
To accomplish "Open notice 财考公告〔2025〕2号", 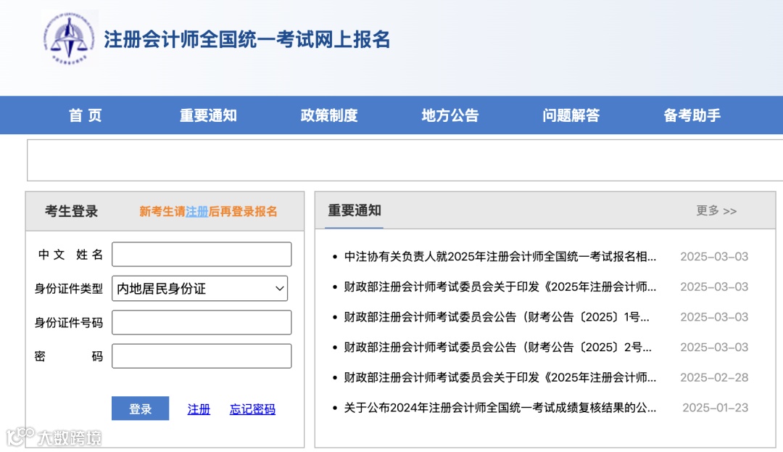I will pos(497,347).
